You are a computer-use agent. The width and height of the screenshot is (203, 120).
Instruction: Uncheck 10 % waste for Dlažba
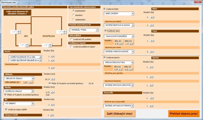(5, 95)
